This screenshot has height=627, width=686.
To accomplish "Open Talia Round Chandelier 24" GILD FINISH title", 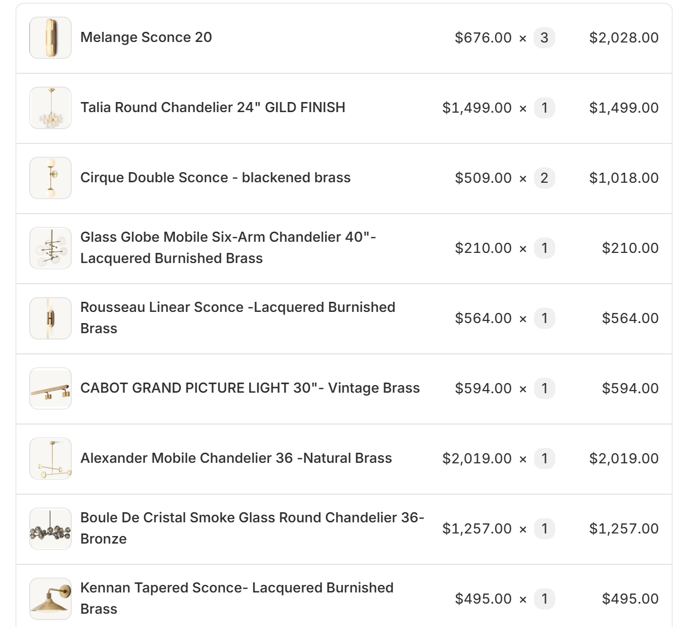I will click(213, 107).
